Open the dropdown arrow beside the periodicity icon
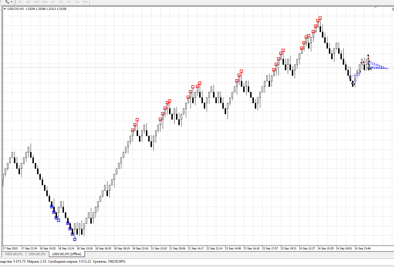This screenshot has width=394, height=267. tap(11, 2)
